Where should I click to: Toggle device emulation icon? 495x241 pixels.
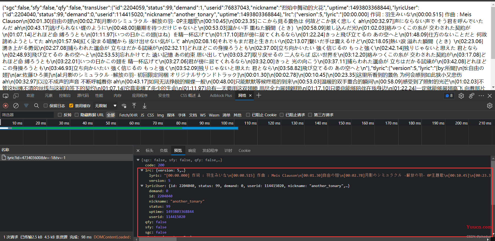[16, 96]
